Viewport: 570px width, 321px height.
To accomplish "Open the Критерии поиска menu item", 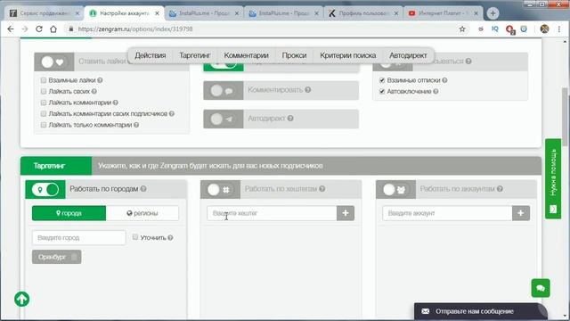I will tap(348, 55).
